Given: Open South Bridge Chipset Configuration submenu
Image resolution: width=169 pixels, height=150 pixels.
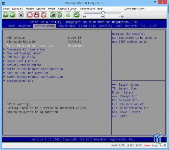Looking at the screenshot, I should [x=35, y=77].
